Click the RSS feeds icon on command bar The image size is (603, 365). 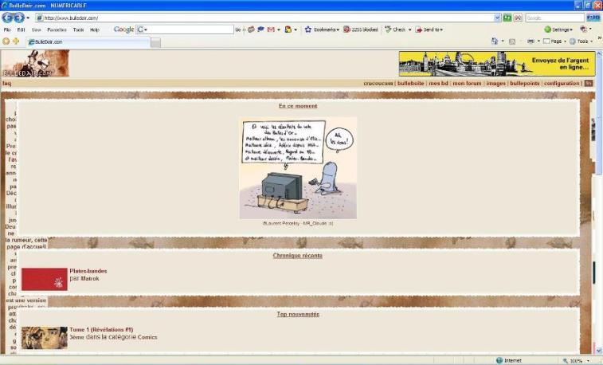pos(512,41)
